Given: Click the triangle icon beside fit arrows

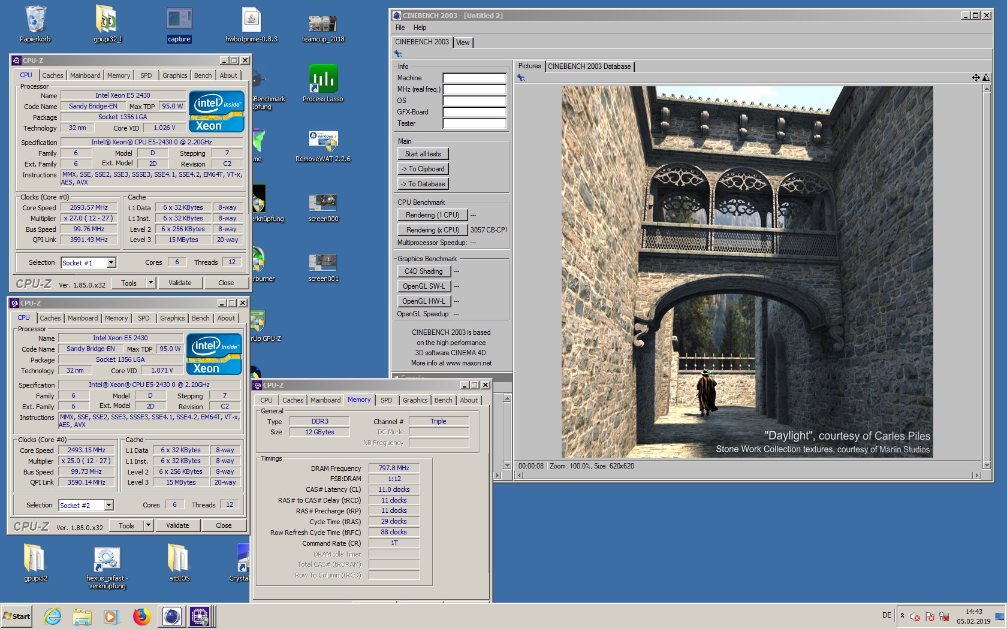Looking at the screenshot, I should coord(985,78).
